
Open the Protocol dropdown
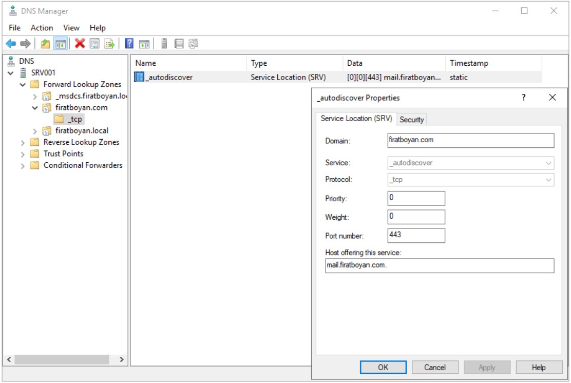point(548,180)
